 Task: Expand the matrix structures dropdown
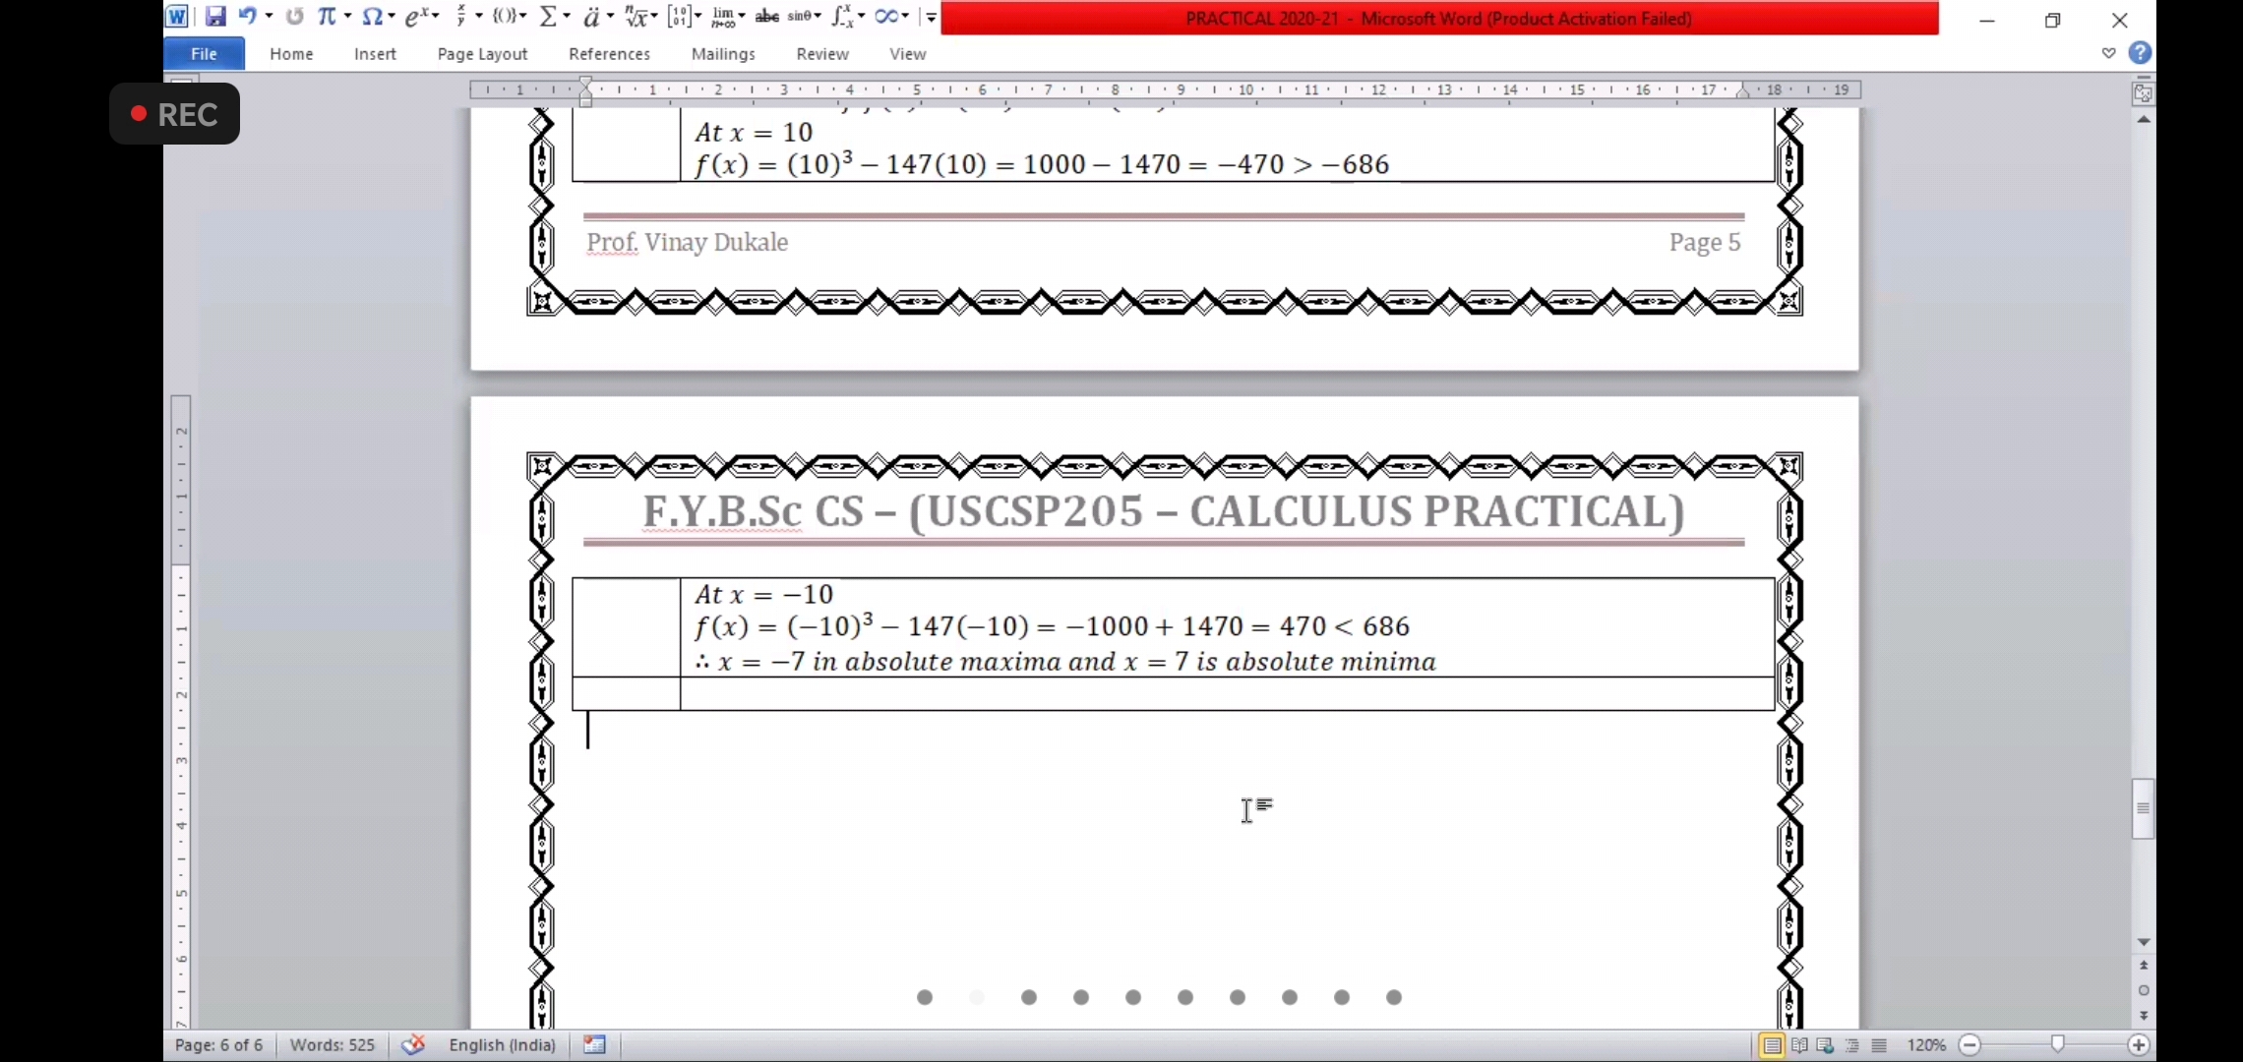pyautogui.click(x=698, y=17)
